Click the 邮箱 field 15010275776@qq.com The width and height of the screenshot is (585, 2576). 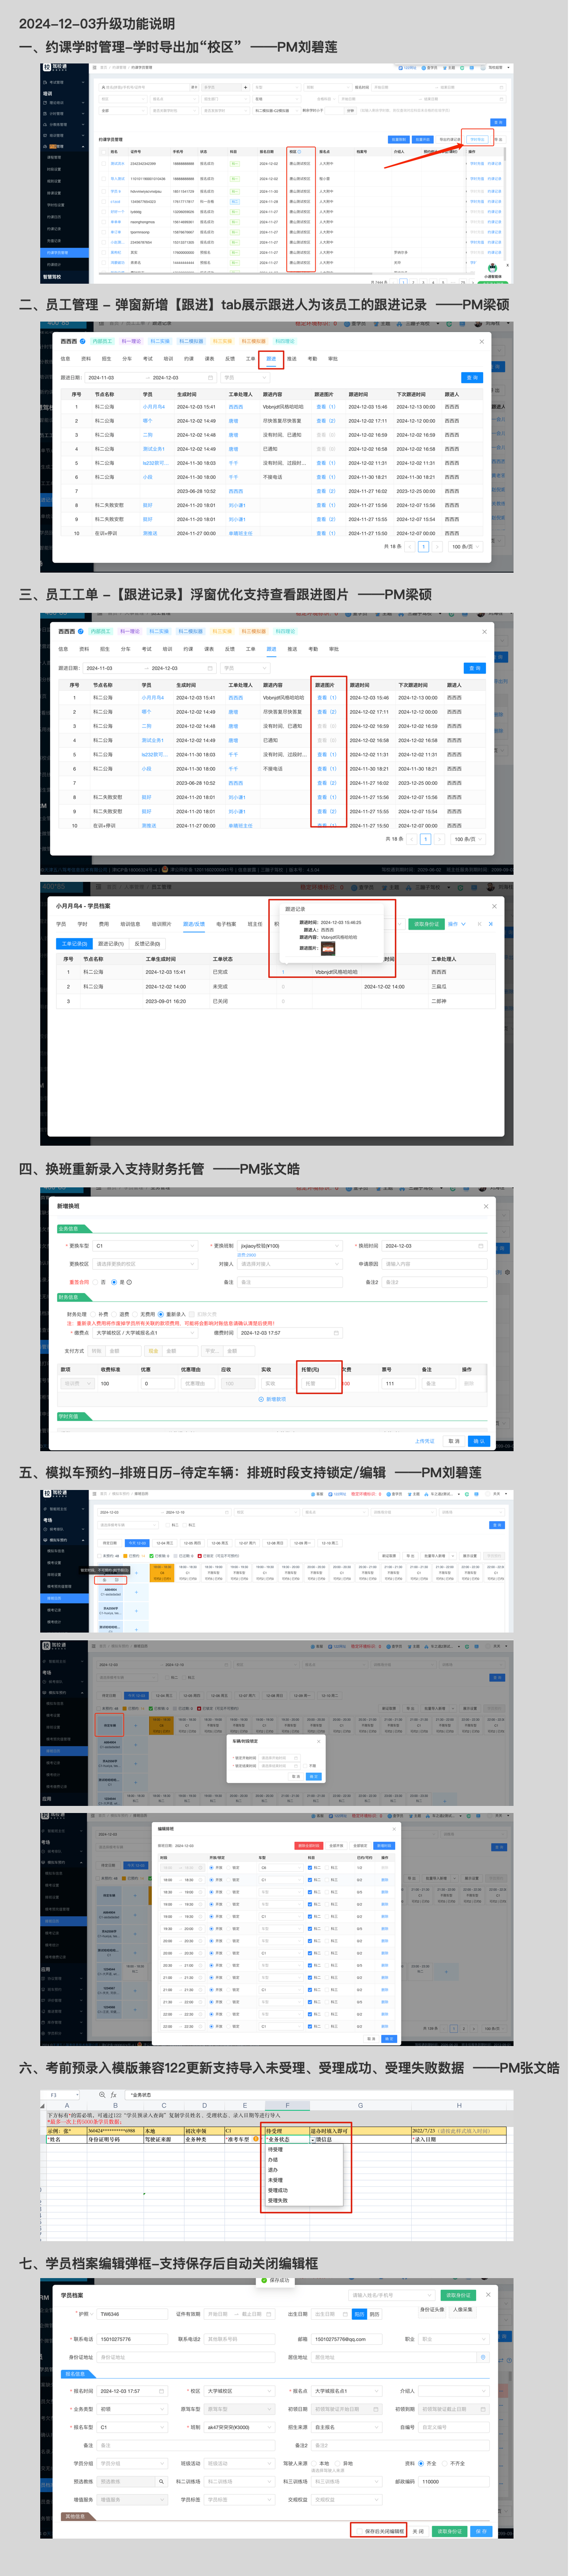click(x=347, y=2339)
